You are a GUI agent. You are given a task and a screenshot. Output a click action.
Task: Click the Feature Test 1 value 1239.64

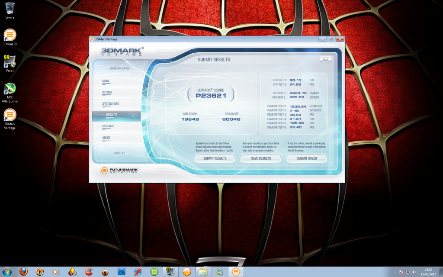[x=298, y=106]
